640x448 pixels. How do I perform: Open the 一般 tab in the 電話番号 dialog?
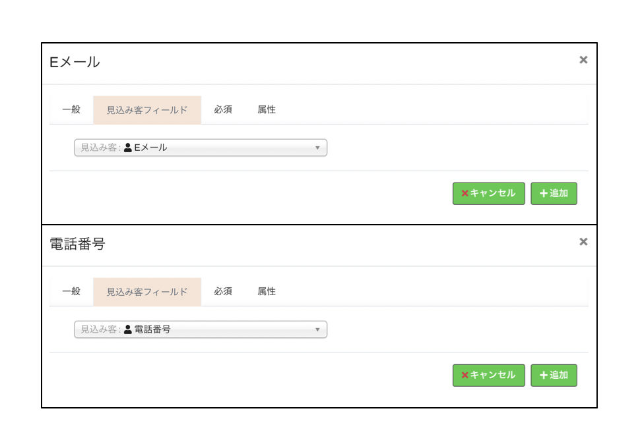71,291
